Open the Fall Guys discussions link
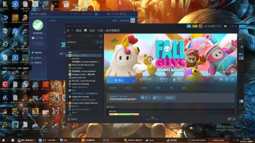Image resolution: width=255 pixels, height=143 pixels. tap(158, 88)
